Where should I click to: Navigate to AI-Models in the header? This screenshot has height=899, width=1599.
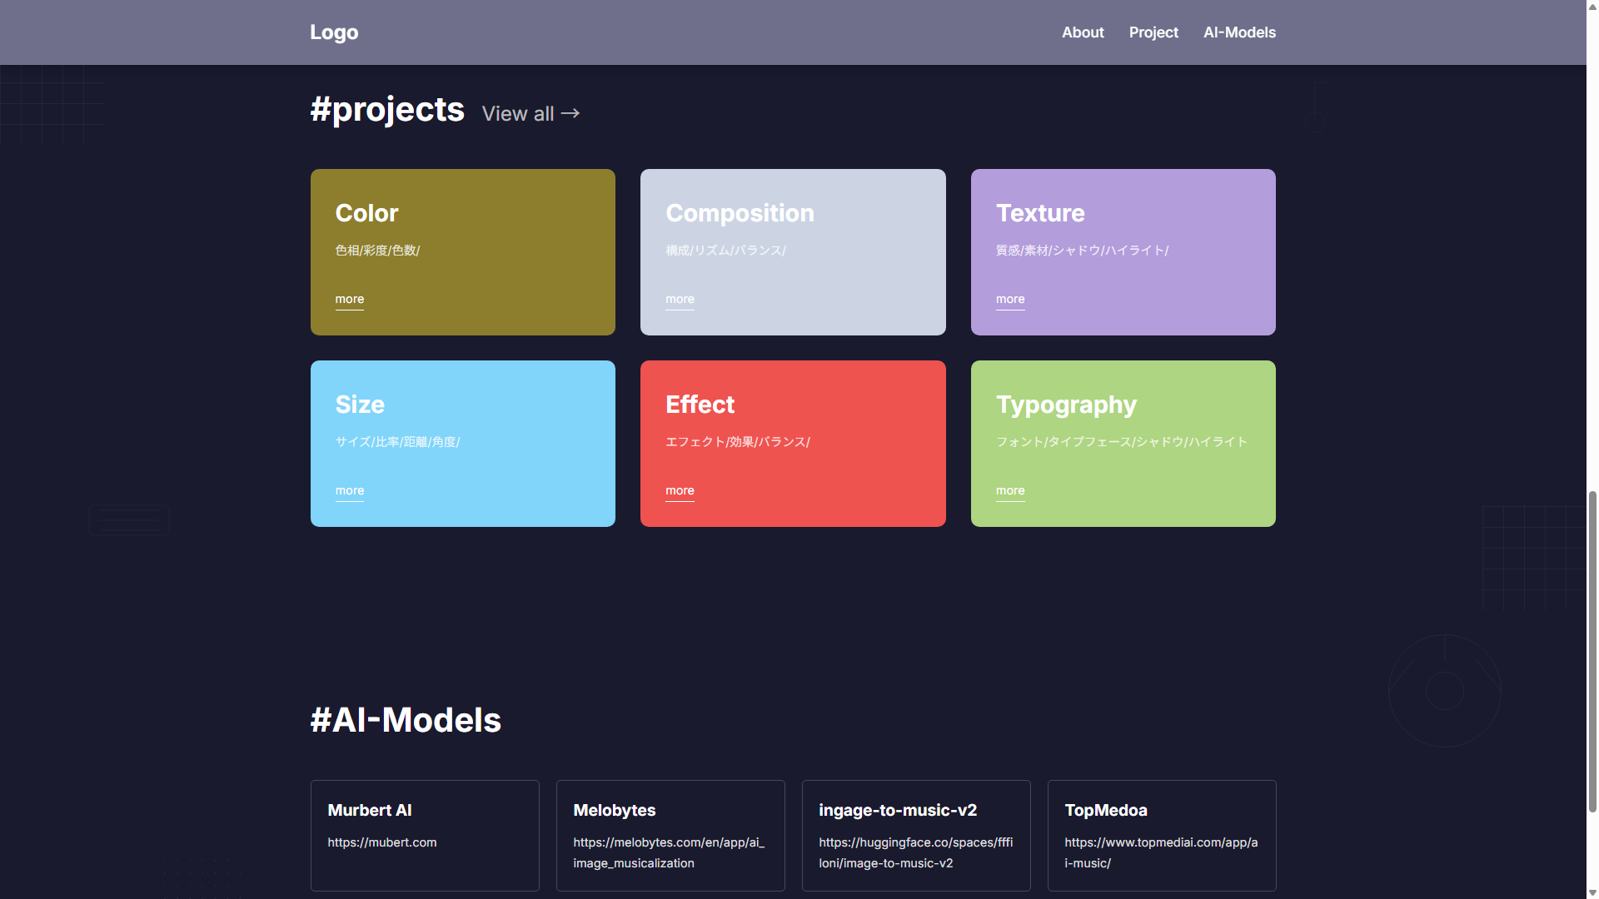click(x=1239, y=32)
